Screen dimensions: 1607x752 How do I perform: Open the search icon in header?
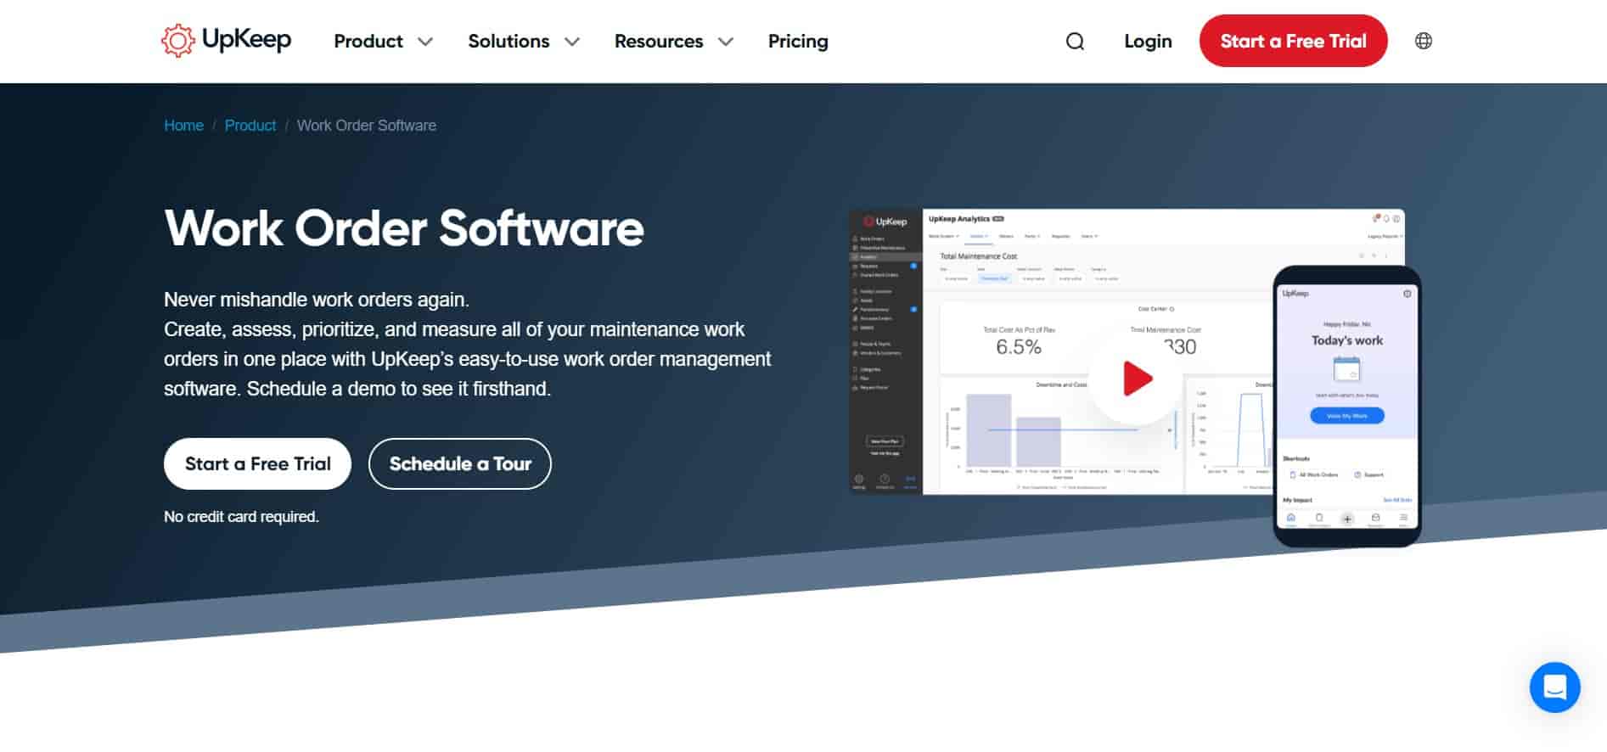point(1075,42)
